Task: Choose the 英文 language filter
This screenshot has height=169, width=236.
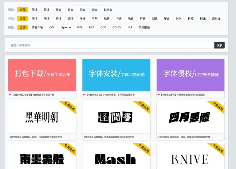Action: 59,10
